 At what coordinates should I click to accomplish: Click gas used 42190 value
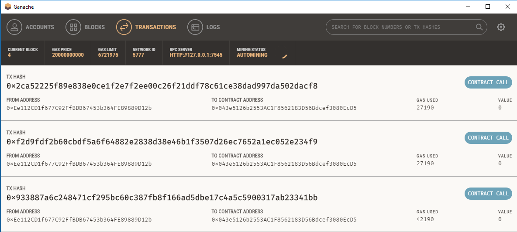pyautogui.click(x=425, y=219)
